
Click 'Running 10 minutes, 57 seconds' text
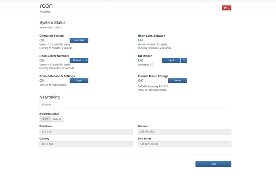click(x=57, y=68)
